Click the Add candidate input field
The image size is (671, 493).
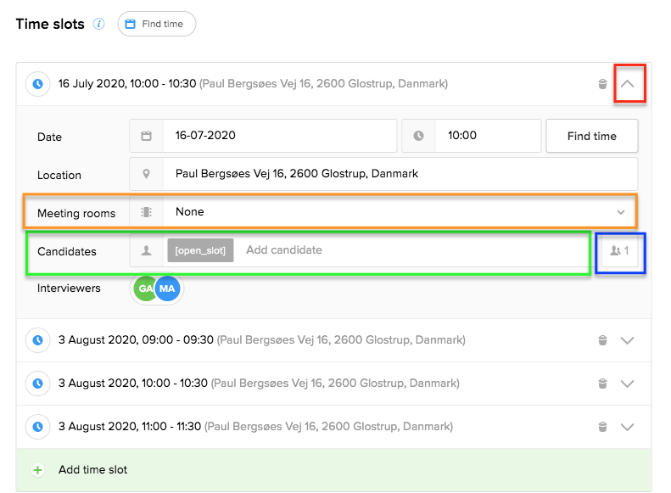tap(407, 250)
